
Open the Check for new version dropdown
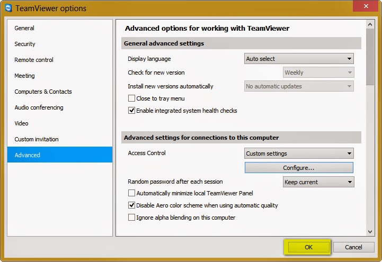318,73
